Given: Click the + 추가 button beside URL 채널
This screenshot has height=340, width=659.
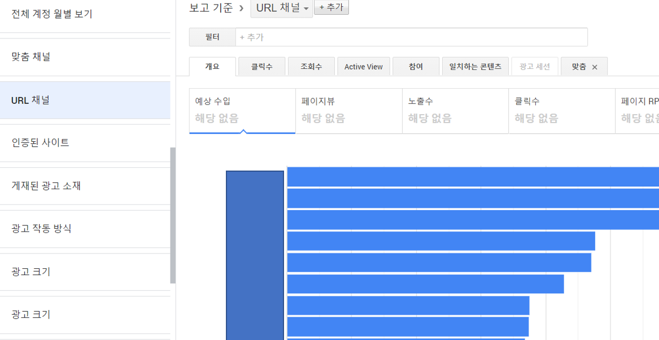Looking at the screenshot, I should (331, 7).
